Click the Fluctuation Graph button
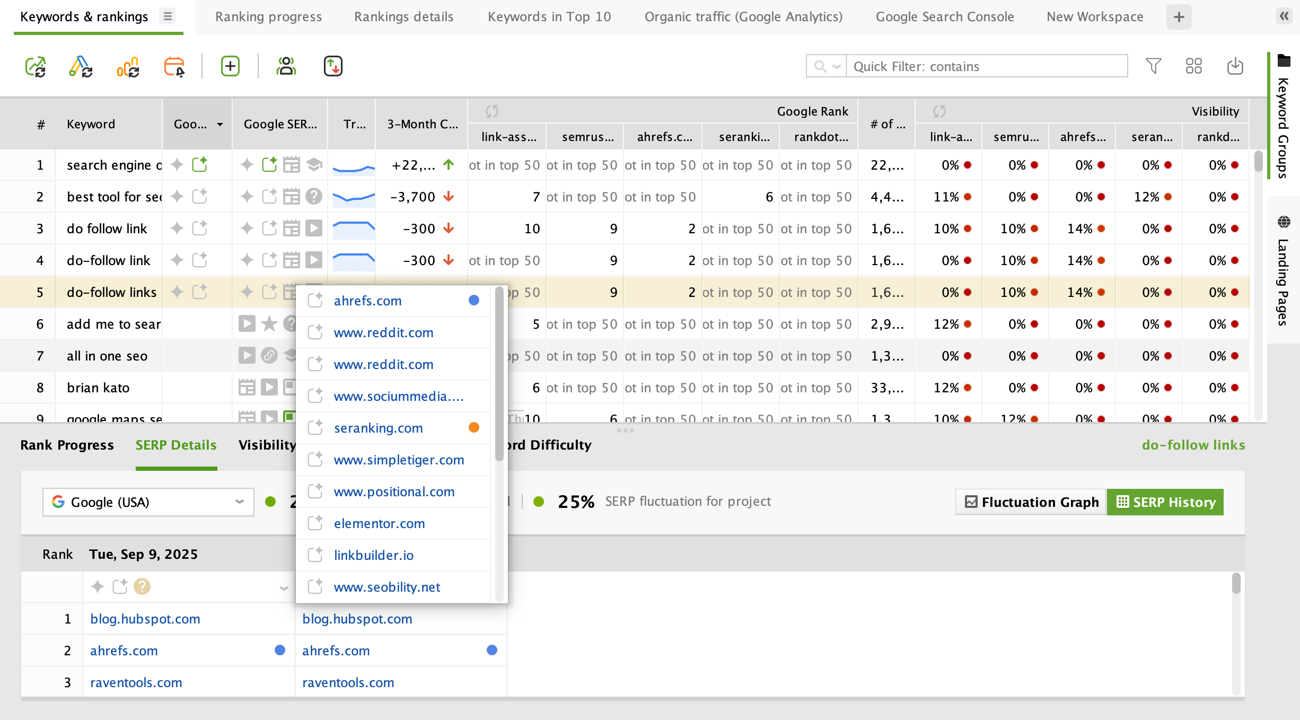The width and height of the screenshot is (1300, 720). pyautogui.click(x=1031, y=502)
